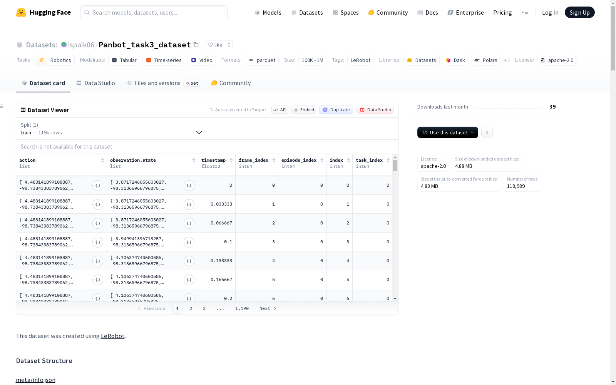Image resolution: width=616 pixels, height=385 pixels.
Task: Expand observation.state JSON in 0.066667 row
Action: click(189, 223)
